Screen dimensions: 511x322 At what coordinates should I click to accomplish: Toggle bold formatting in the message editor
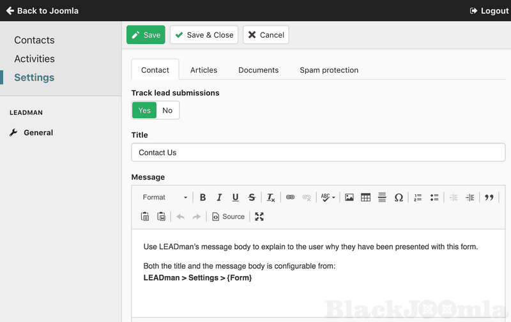click(x=203, y=197)
